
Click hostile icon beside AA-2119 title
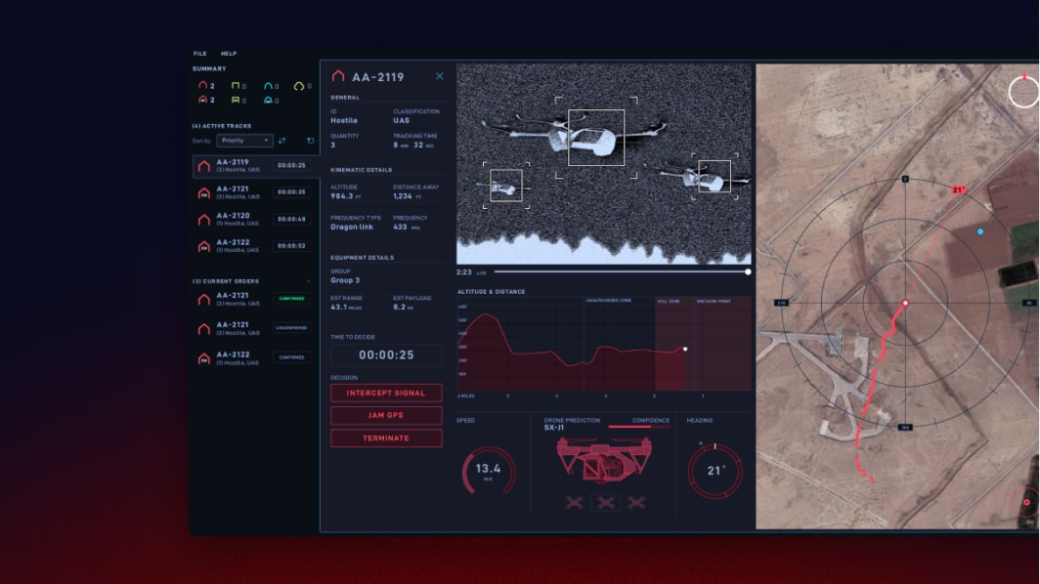[x=338, y=76]
